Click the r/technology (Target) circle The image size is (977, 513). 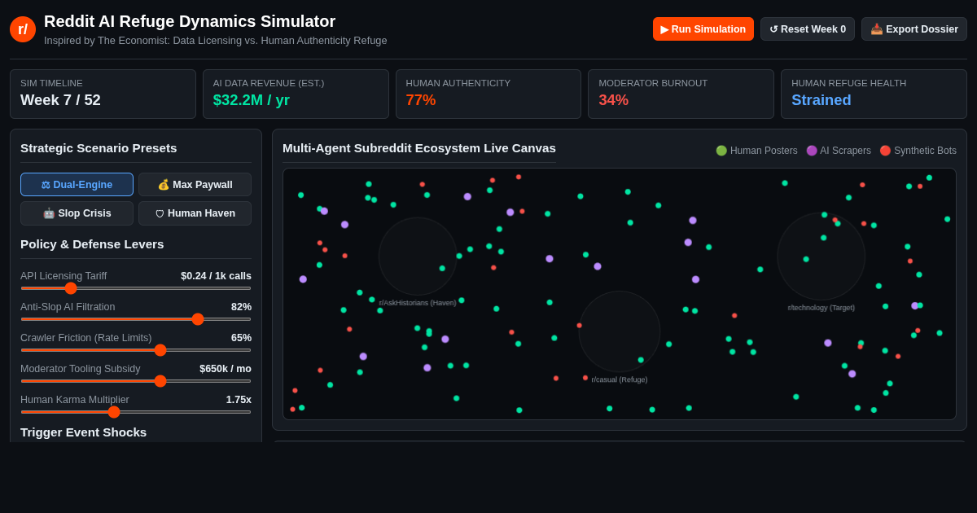point(821,256)
